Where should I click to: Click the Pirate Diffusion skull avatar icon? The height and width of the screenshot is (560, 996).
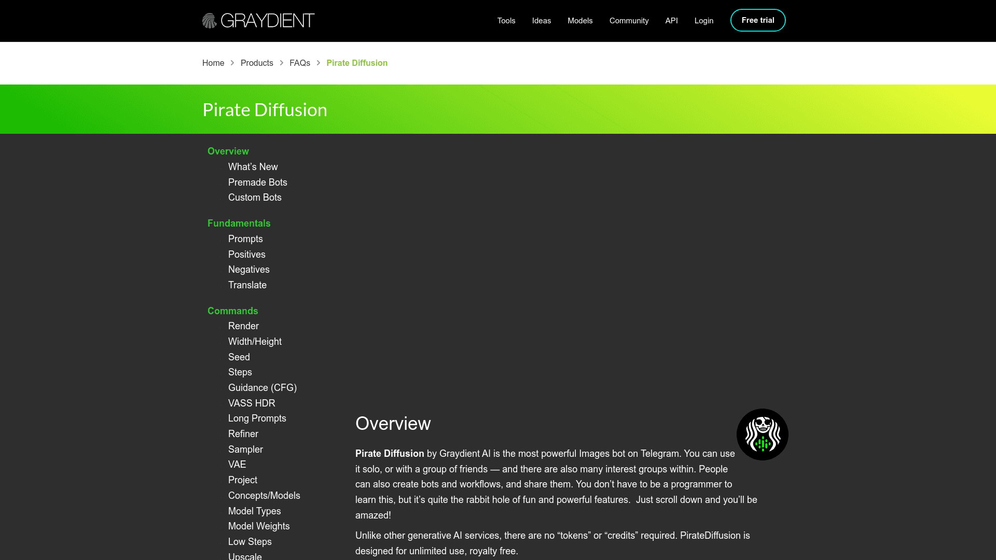(x=762, y=434)
